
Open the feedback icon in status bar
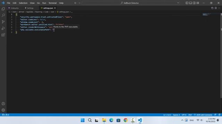coord(215,115)
